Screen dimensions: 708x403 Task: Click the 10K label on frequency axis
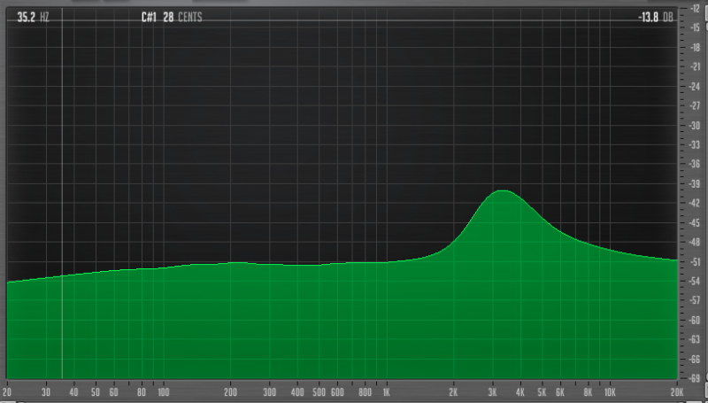click(609, 391)
